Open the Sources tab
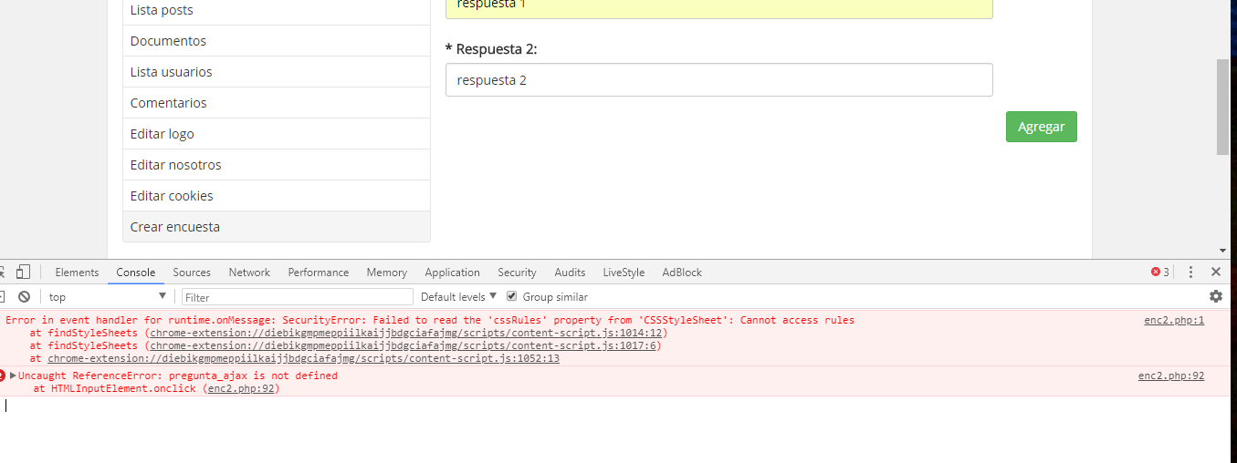 pos(192,272)
